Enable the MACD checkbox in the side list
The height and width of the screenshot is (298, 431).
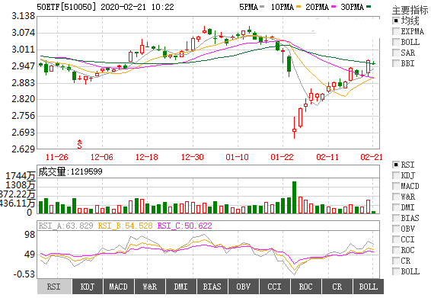coord(396,186)
